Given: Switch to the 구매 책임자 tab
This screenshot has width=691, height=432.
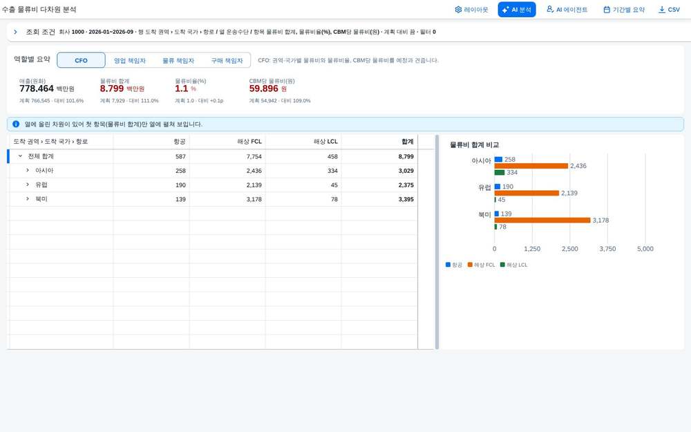Looking at the screenshot, I should tap(227, 60).
